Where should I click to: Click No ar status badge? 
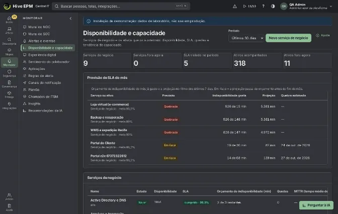[142, 202]
